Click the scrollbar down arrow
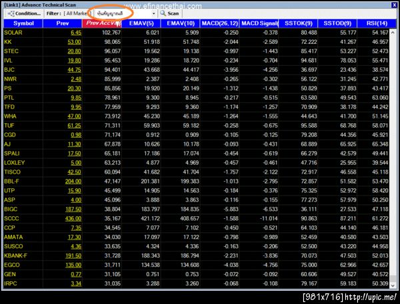 coord(393,285)
